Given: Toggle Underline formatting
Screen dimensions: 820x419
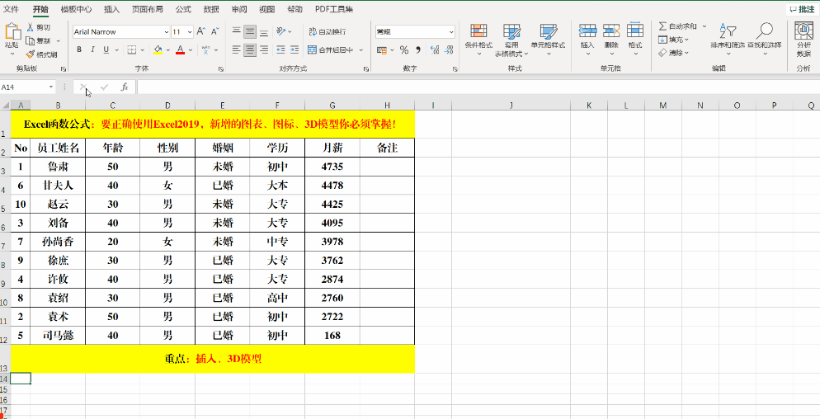Looking at the screenshot, I should [106, 49].
